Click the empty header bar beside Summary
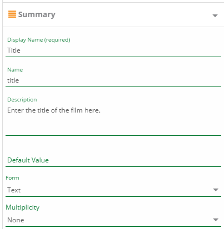The height and width of the screenshot is (229, 224). point(133,15)
